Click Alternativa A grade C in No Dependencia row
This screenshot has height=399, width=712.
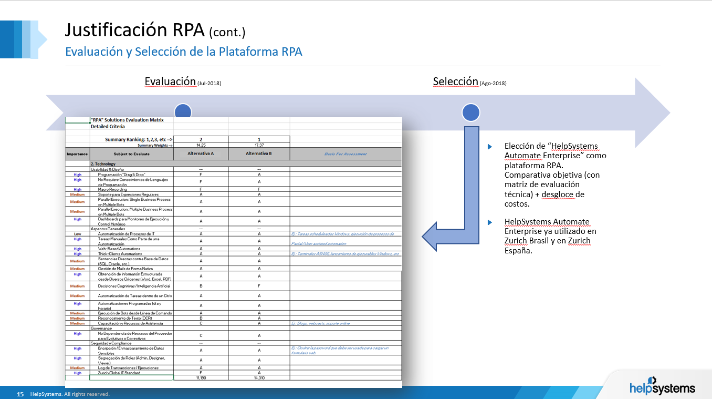click(201, 335)
